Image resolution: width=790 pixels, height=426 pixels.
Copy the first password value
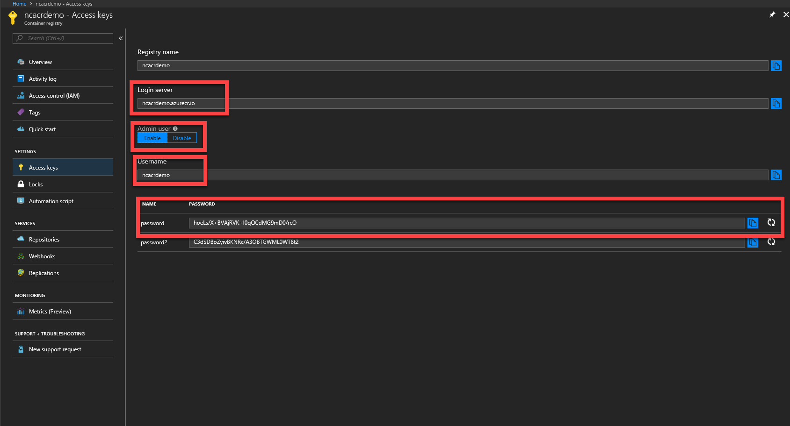[753, 223]
